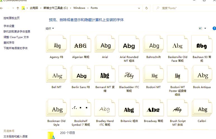The image size is (216, 139).
Task: Open the Agency FB font family
Action: 56,44
